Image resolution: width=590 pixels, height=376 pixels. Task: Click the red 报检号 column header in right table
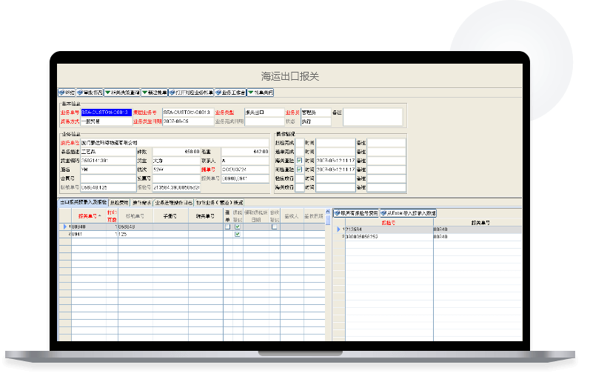click(389, 223)
